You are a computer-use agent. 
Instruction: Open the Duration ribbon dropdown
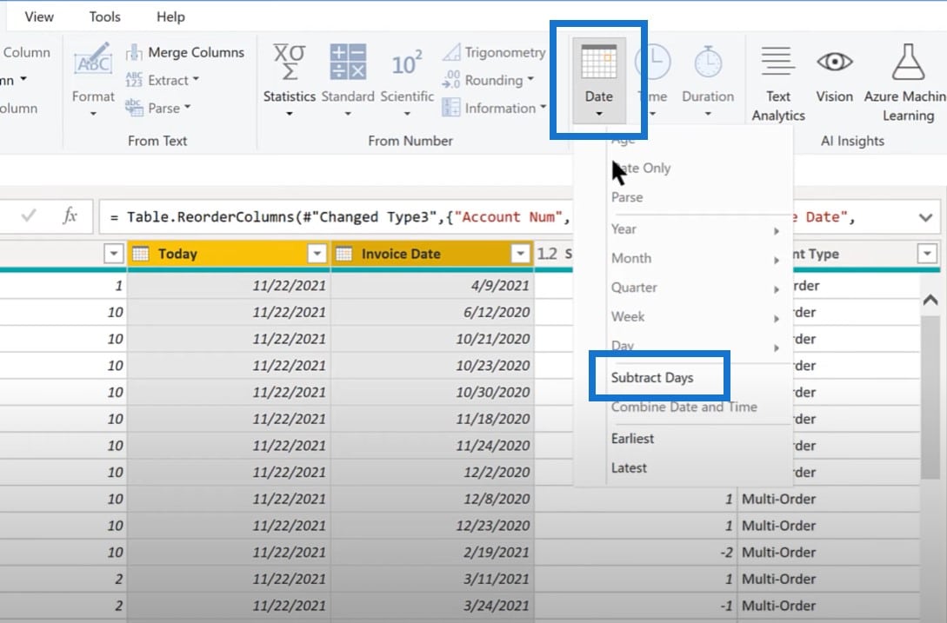click(708, 80)
